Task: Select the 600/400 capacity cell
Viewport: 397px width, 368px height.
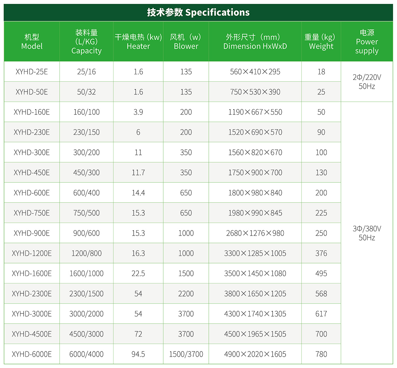Action: pyautogui.click(x=86, y=193)
